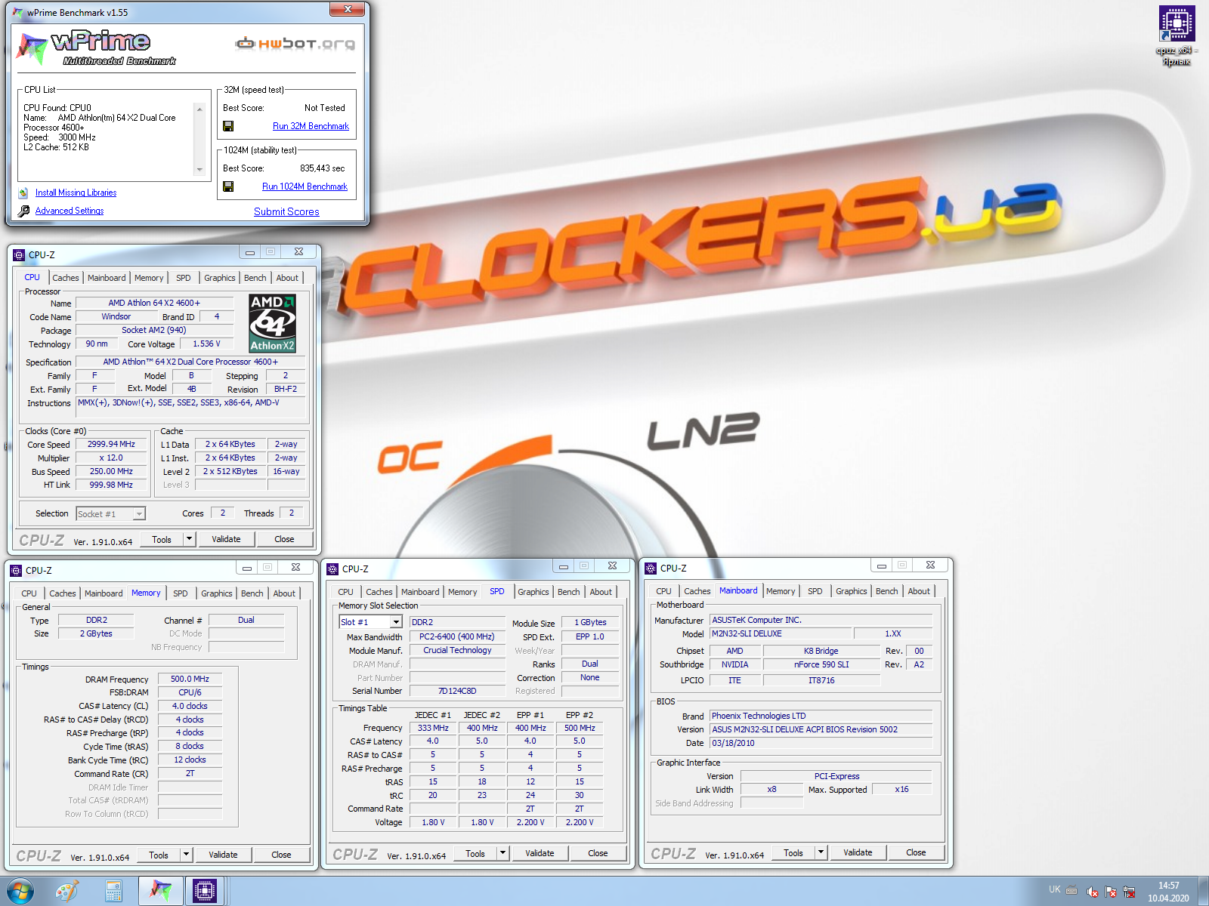This screenshot has height=906, width=1209.
Task: Click the Show desktop strip beside the clock
Action: coord(1203,892)
